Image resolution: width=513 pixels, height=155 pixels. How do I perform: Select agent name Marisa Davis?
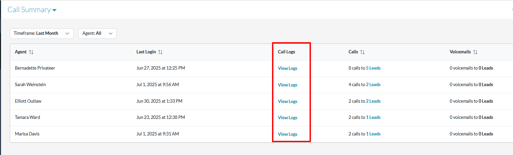(27, 134)
